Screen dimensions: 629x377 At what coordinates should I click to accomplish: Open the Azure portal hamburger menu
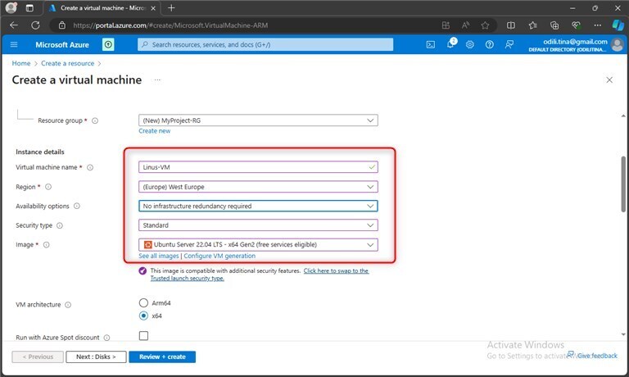[x=14, y=44]
